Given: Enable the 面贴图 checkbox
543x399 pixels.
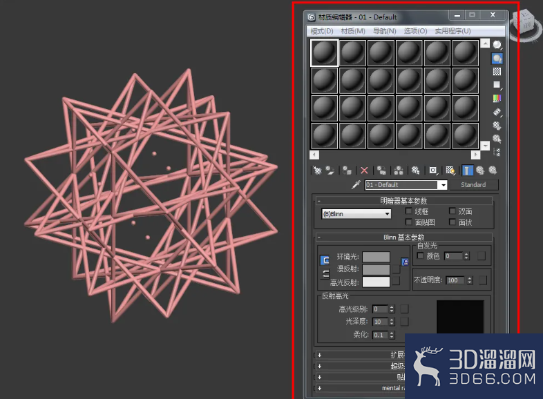Looking at the screenshot, I should pos(409,222).
